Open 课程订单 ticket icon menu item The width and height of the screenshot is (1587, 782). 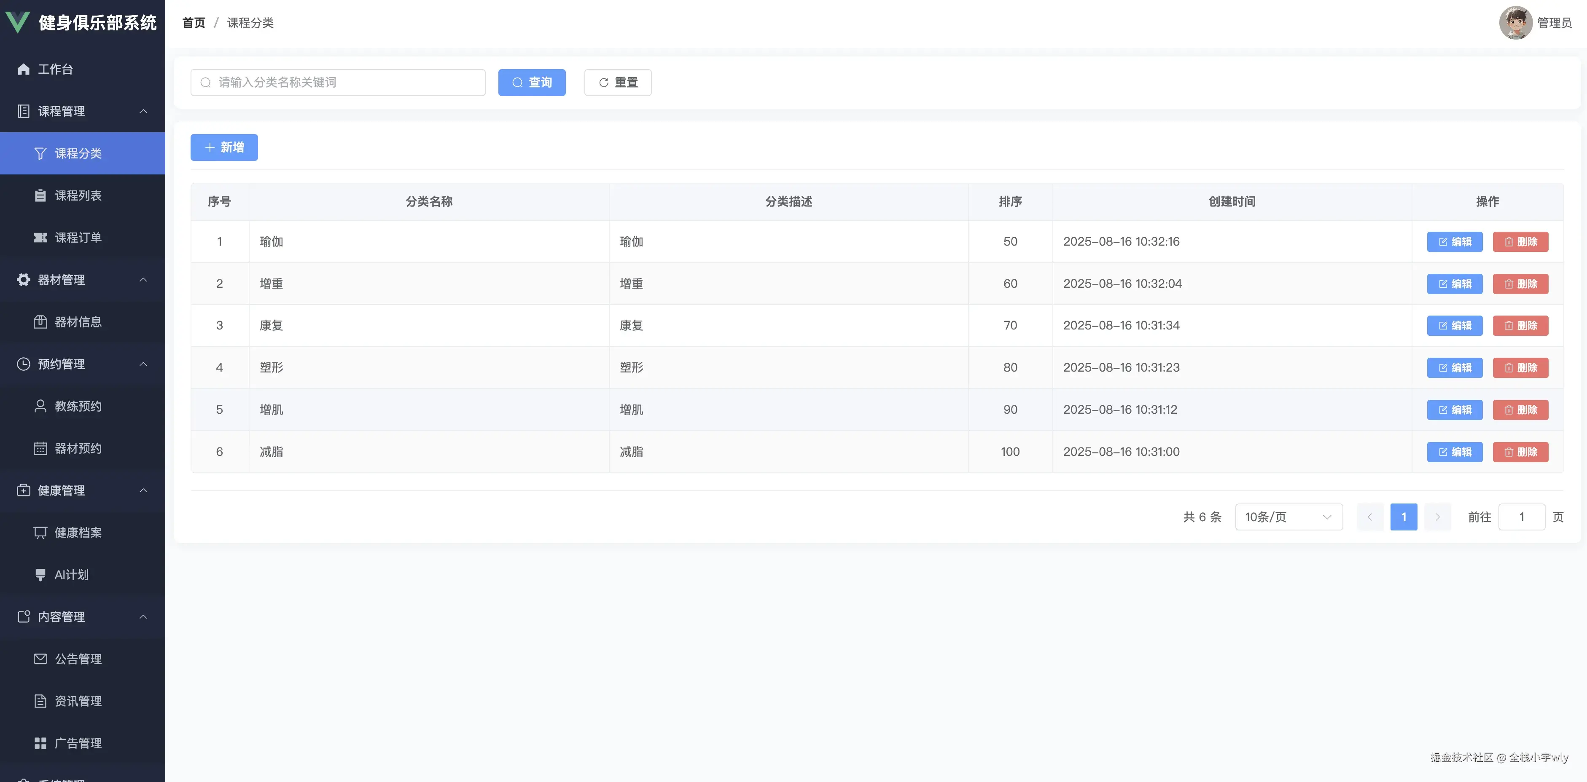point(78,238)
